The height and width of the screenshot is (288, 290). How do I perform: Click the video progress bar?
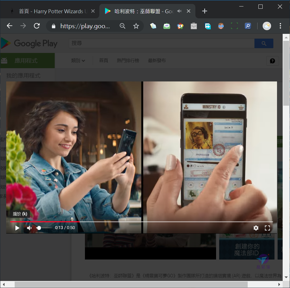coord(142,222)
